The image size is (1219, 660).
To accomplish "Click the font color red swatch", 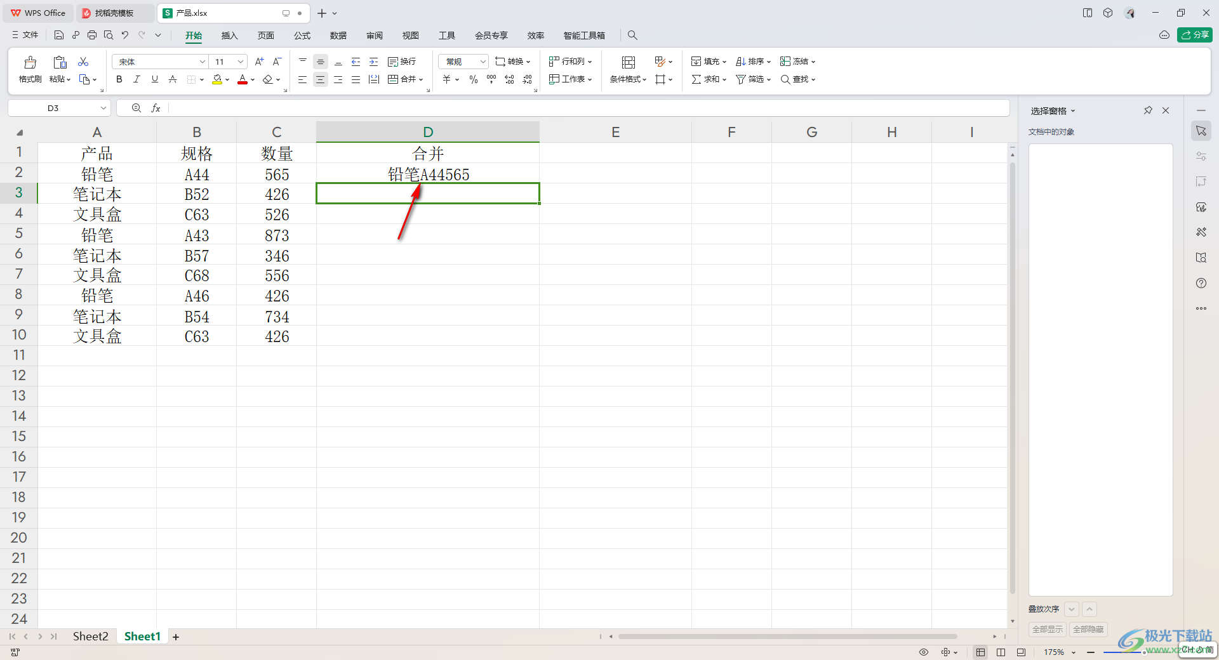I will tap(243, 79).
